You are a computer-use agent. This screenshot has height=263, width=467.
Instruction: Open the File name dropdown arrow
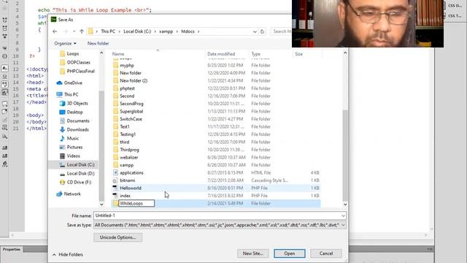pos(343,216)
